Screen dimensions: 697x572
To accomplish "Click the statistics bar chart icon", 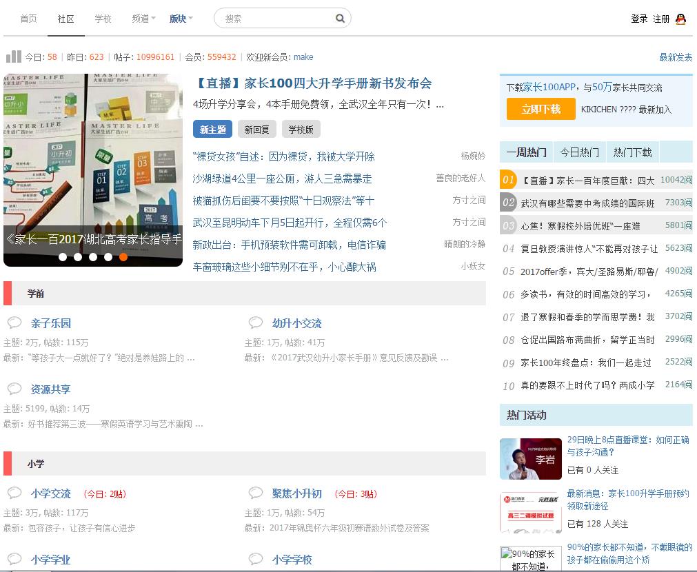I will pos(13,57).
